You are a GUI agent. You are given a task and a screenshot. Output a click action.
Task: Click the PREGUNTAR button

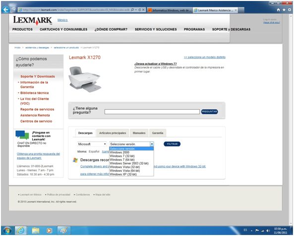(x=209, y=112)
